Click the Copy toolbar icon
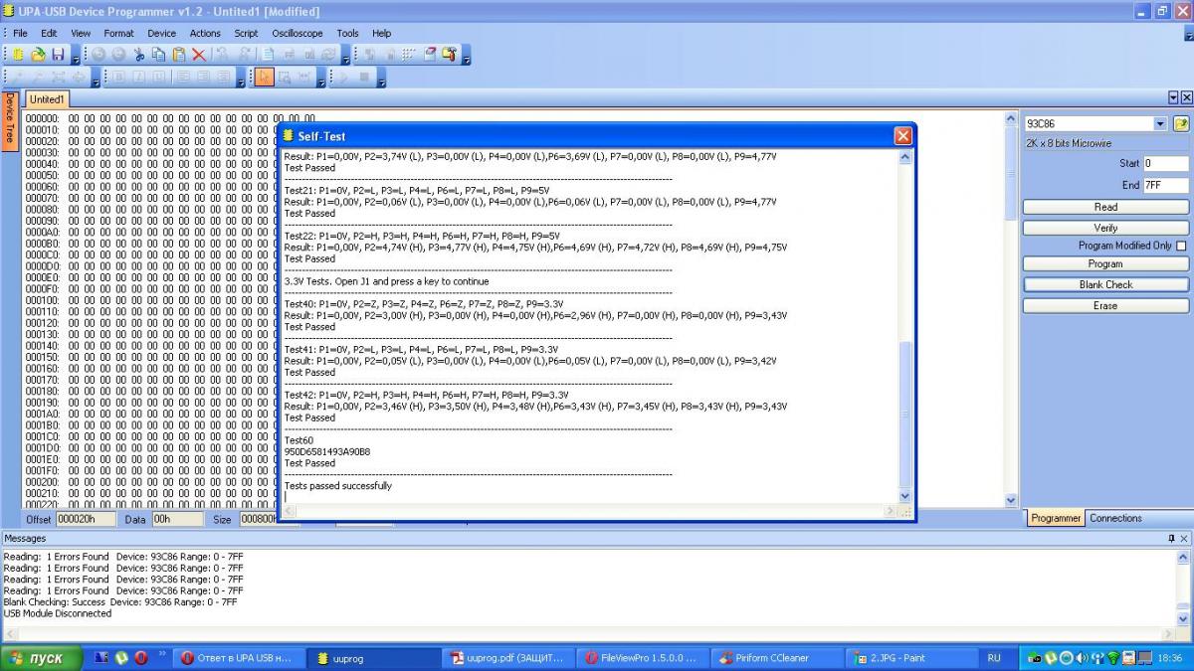Screen dimensions: 1194x671 tap(159, 55)
